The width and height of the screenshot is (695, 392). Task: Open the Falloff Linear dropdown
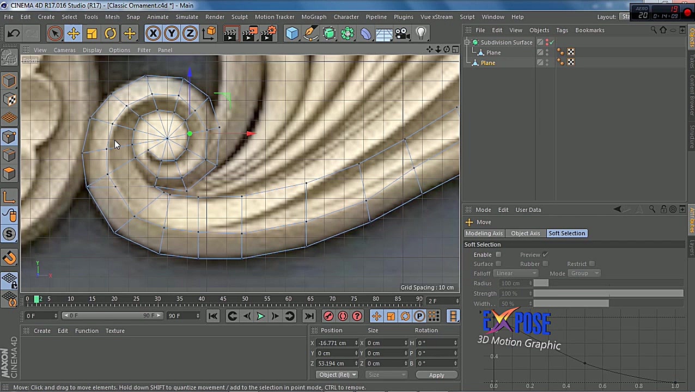click(515, 273)
